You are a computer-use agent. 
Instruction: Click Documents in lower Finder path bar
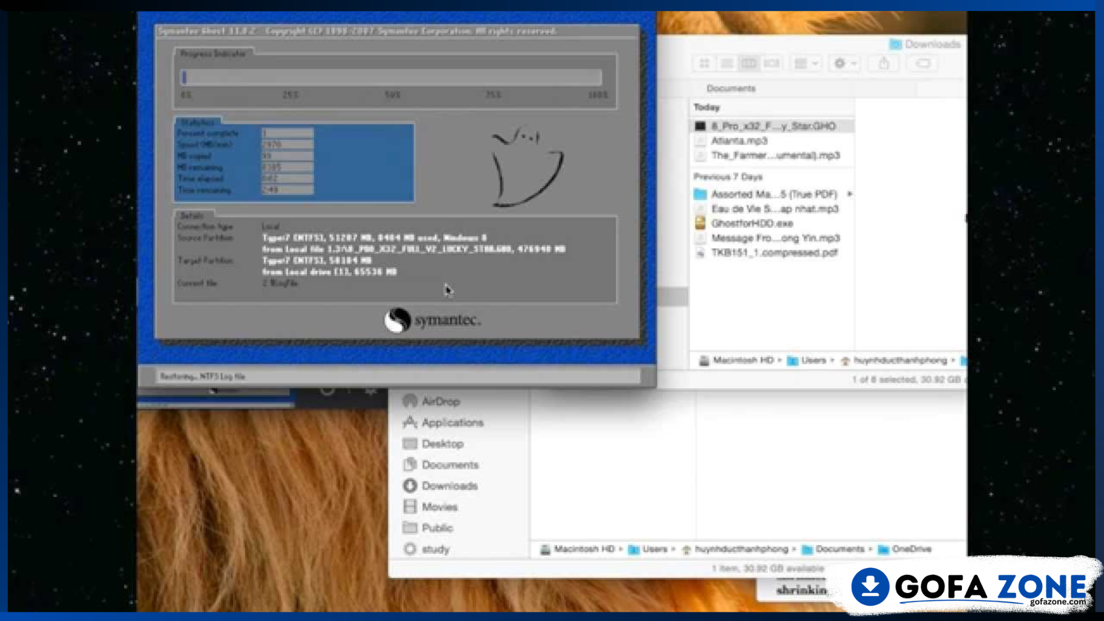click(x=833, y=550)
